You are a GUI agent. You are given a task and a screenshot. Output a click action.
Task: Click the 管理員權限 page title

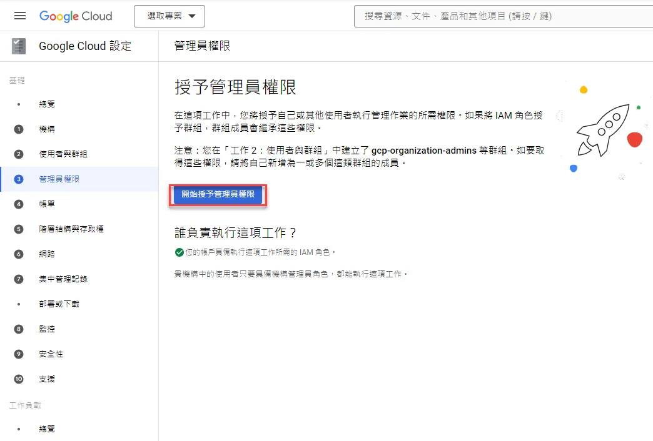[203, 46]
